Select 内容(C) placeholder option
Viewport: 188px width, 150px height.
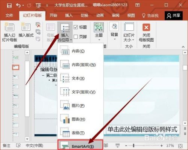coord(80,51)
